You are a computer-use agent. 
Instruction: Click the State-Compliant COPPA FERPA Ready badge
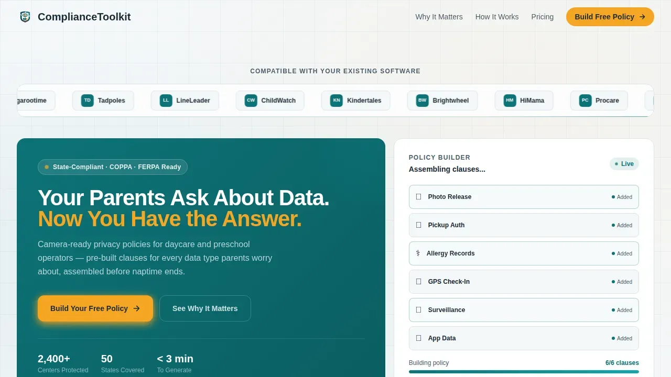coord(113,167)
